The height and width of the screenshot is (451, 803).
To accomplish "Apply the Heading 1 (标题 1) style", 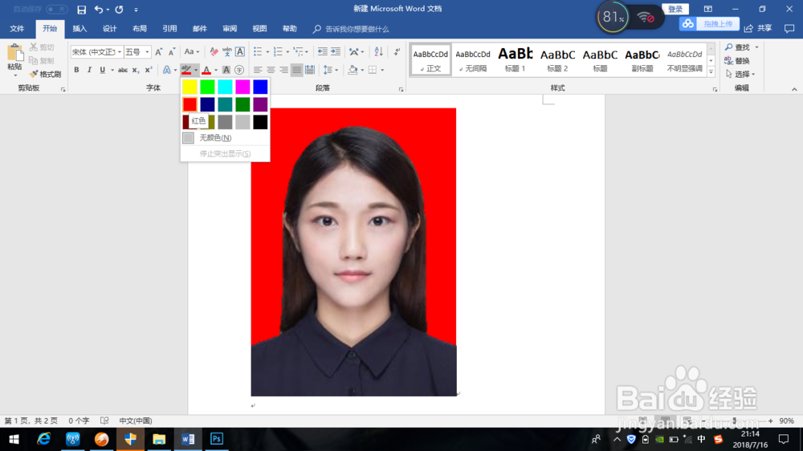I will pyautogui.click(x=516, y=59).
